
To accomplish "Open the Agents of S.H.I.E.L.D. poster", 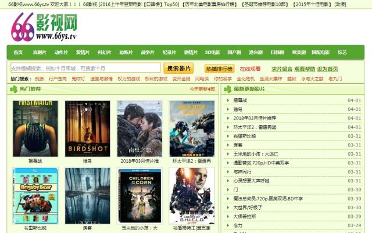I will pos(192,196).
